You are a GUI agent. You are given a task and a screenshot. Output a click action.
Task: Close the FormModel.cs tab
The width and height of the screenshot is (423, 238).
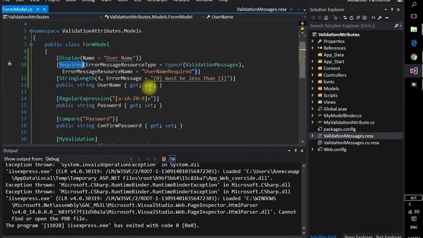[x=44, y=9]
